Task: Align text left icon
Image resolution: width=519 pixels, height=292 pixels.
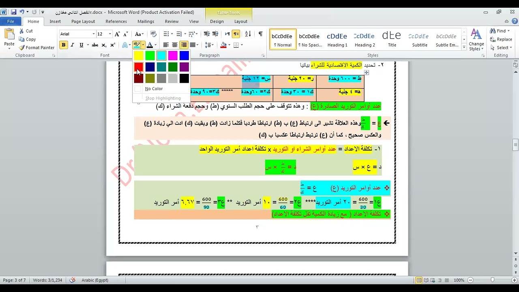Action: (x=166, y=45)
